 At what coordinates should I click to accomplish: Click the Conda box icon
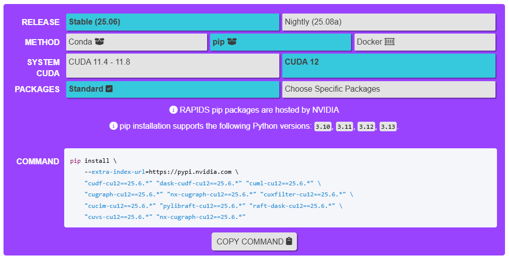point(99,42)
